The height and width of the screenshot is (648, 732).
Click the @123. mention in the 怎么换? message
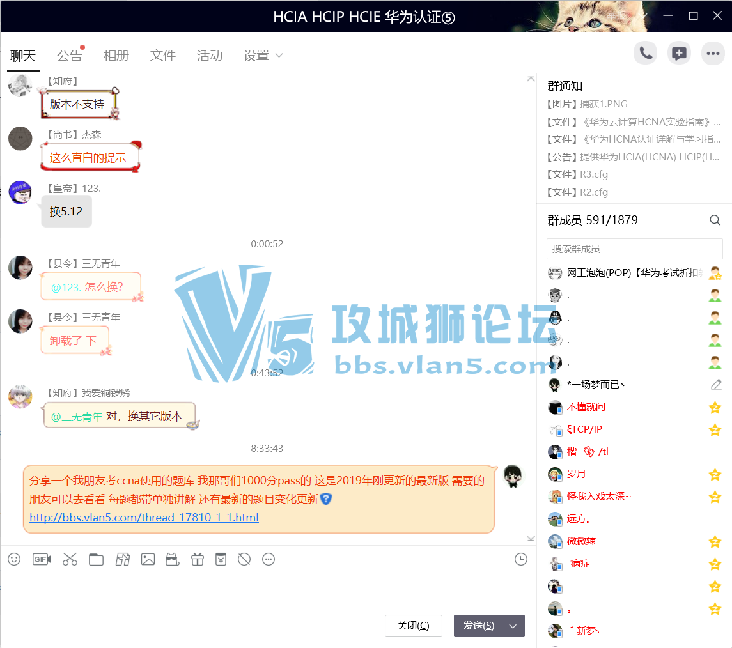pos(66,288)
